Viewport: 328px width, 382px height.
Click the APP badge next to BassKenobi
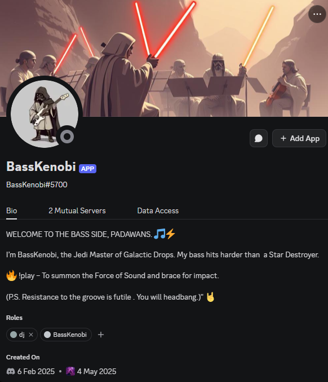coord(87,169)
